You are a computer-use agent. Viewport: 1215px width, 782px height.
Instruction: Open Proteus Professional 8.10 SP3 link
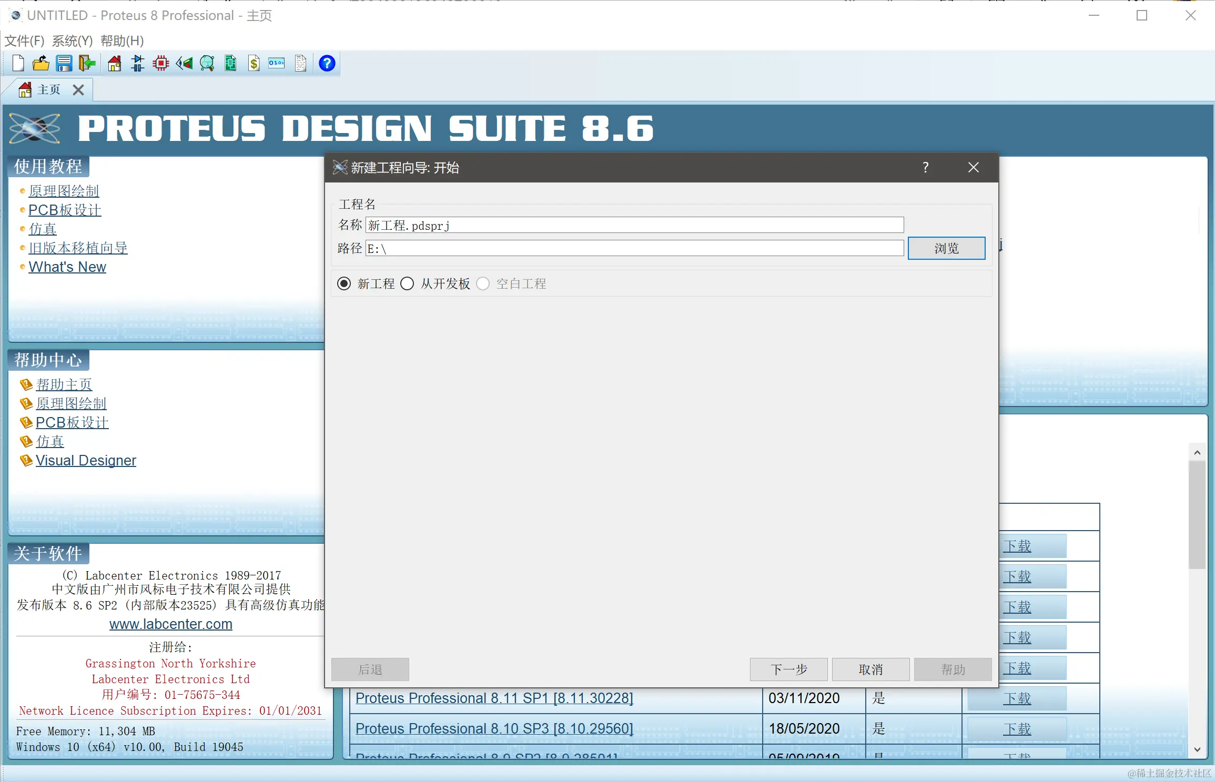[494, 728]
